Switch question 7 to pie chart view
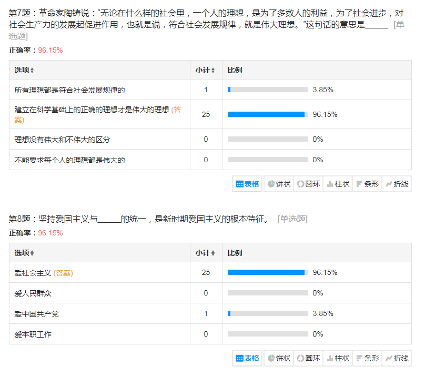Screen dimensions: 425x375 point(279,184)
